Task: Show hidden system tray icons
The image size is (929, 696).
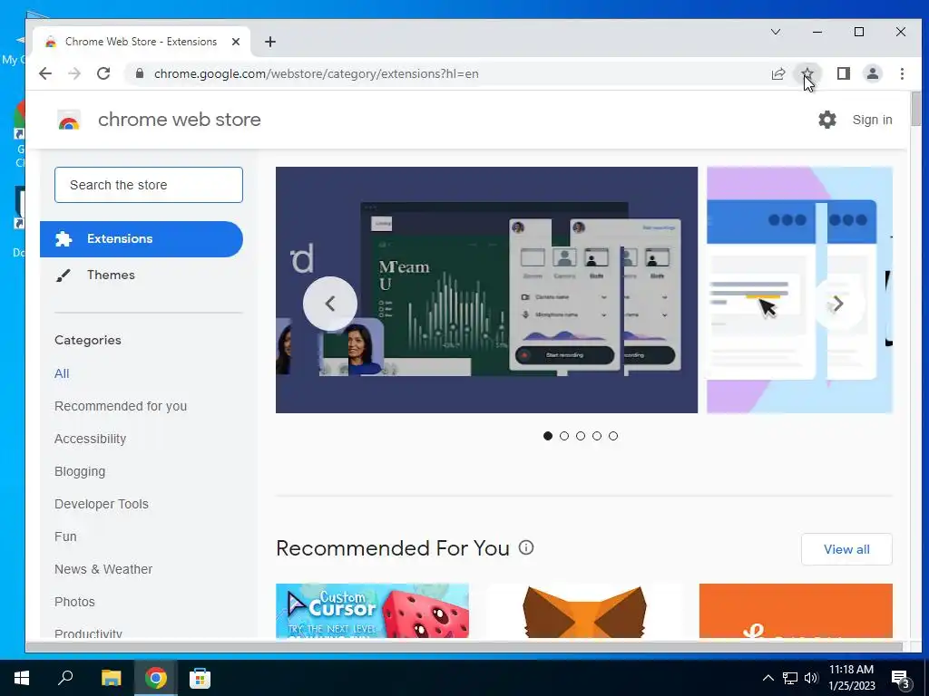Action: point(768,678)
